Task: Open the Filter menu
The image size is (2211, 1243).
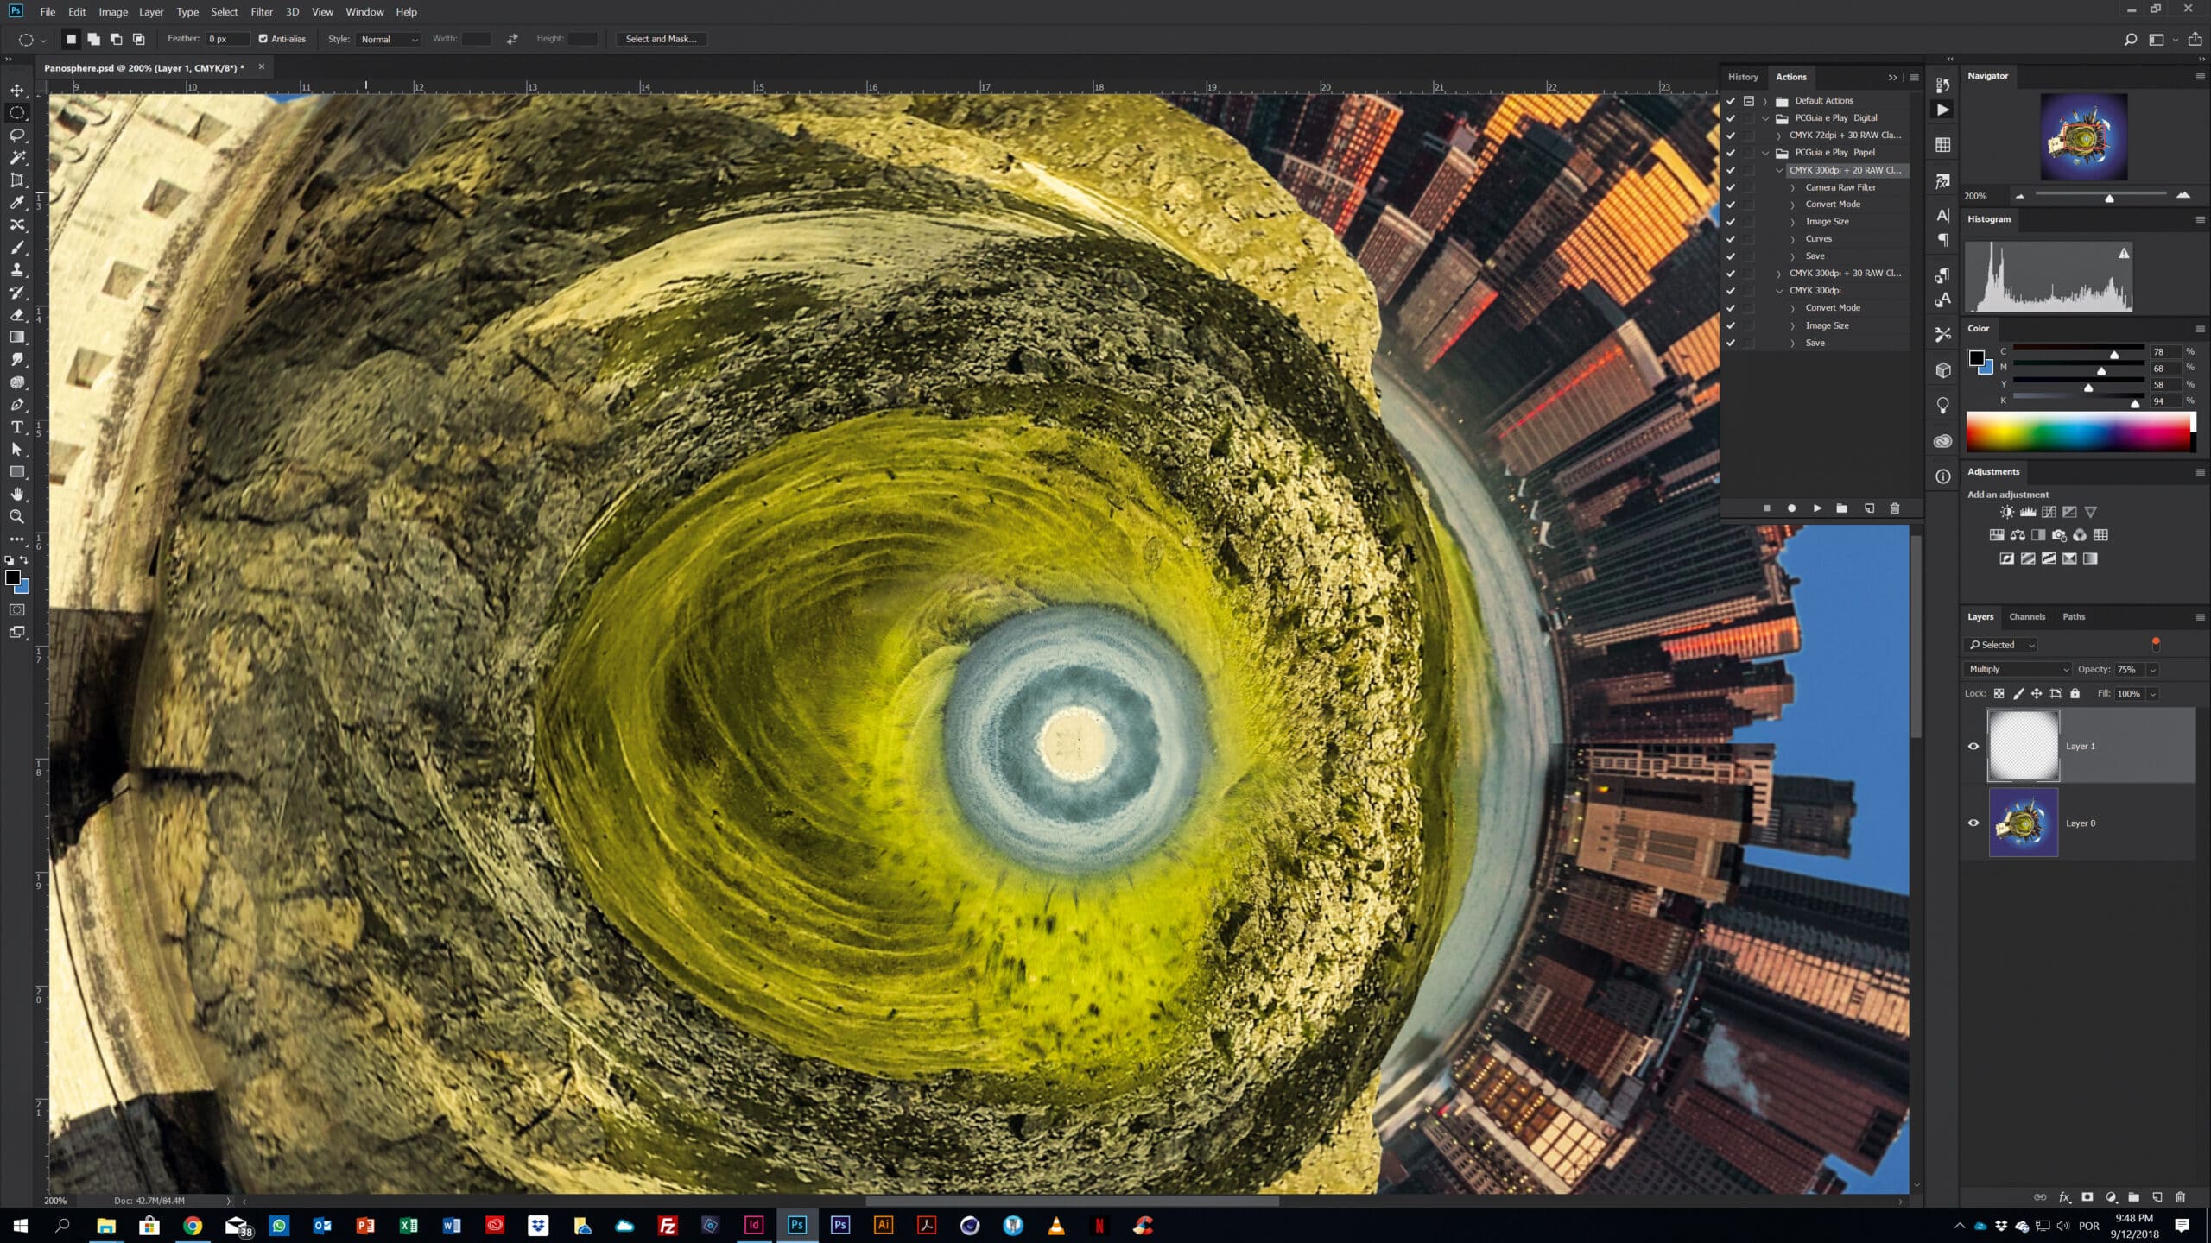Action: pos(262,12)
